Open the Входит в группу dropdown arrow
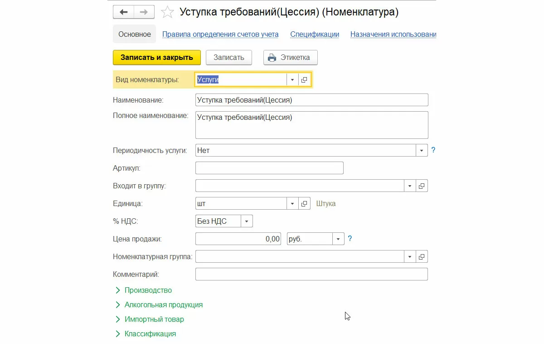The width and height of the screenshot is (544, 344). click(410, 186)
